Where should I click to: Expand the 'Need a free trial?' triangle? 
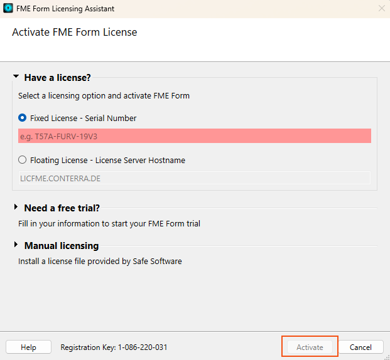[16, 207]
